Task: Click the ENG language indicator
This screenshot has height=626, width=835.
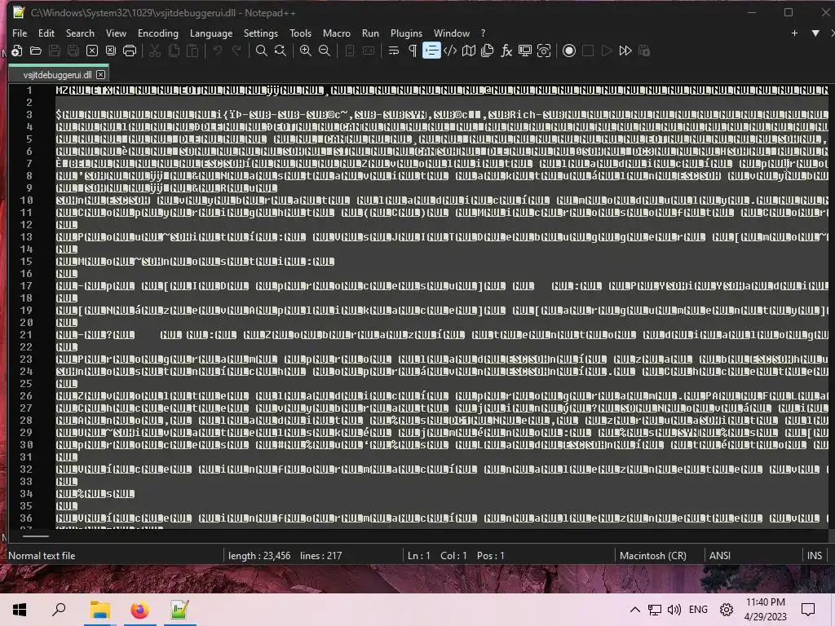Action: click(x=698, y=610)
